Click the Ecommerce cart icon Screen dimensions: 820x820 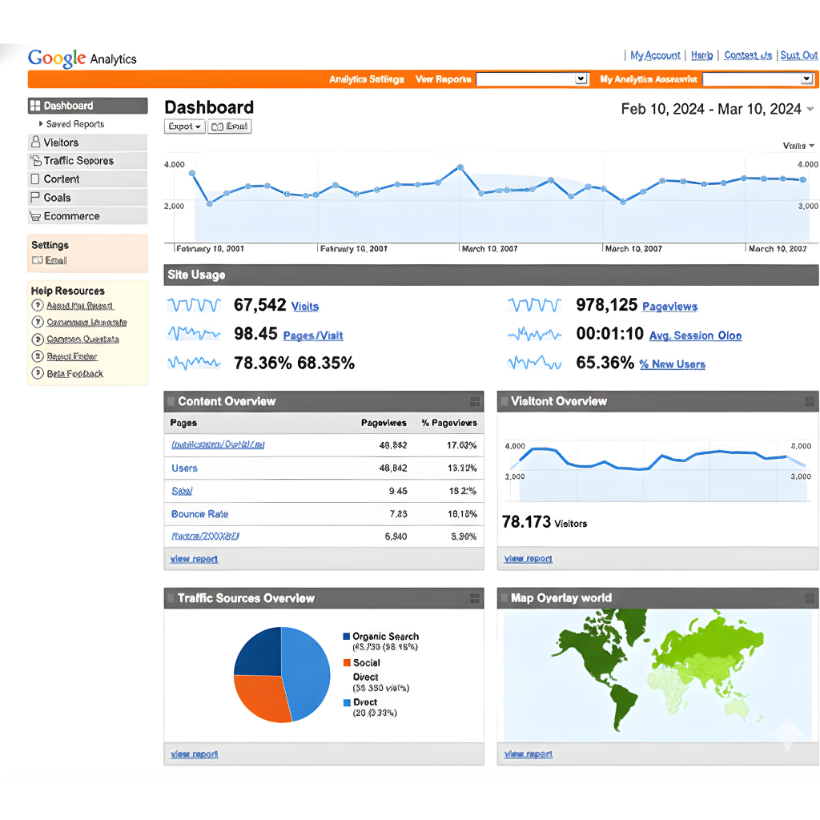(x=35, y=216)
